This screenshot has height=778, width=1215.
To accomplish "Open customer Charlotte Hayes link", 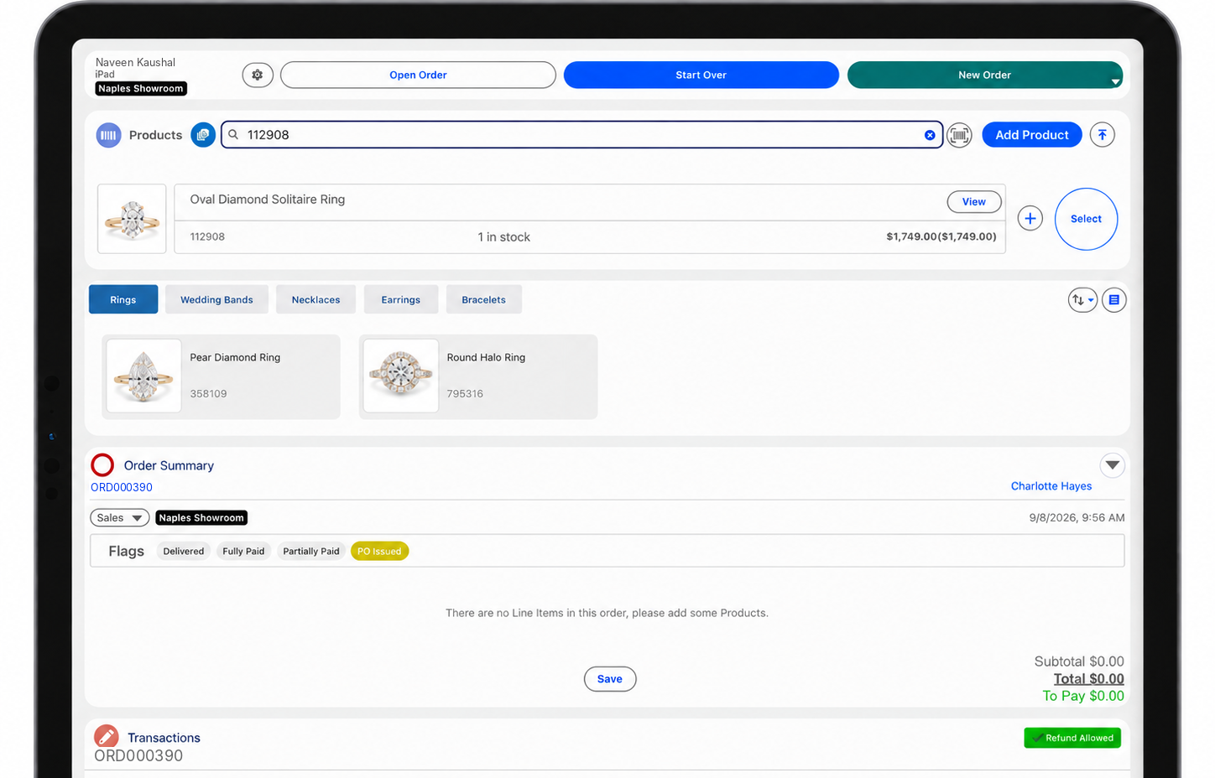I will pos(1051,486).
